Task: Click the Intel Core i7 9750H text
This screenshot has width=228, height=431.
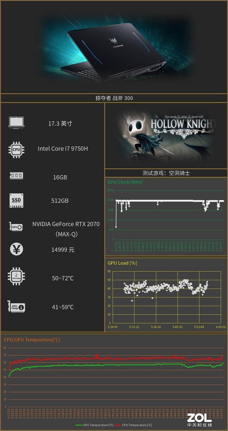Action: coord(63,148)
